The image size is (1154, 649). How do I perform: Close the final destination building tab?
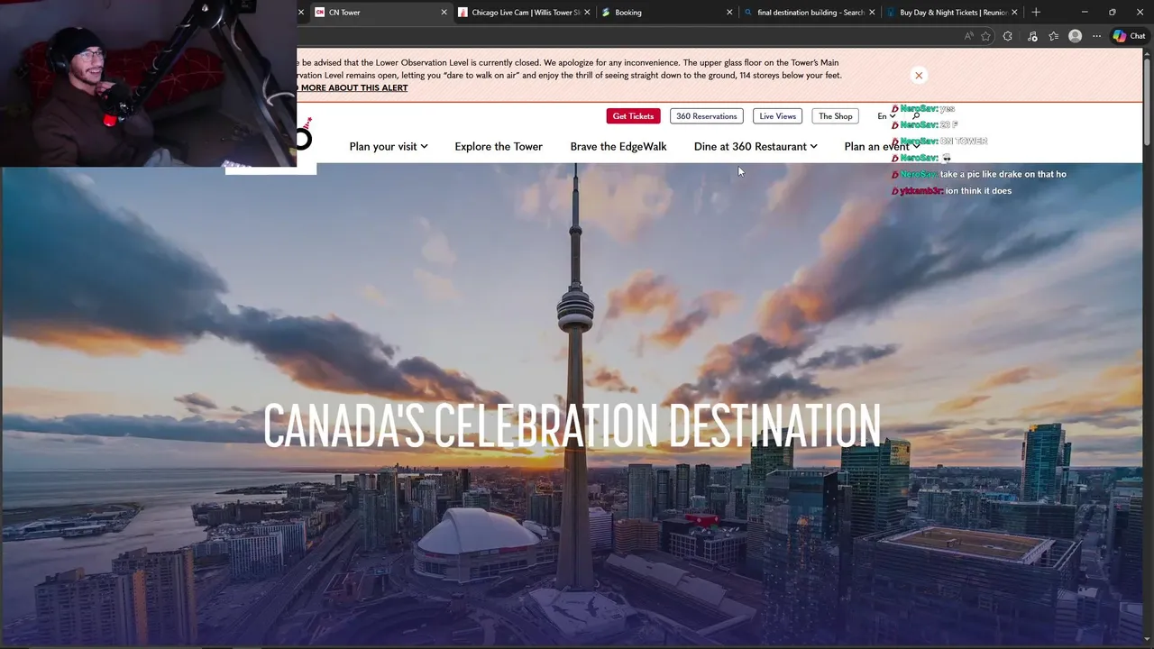pyautogui.click(x=872, y=13)
